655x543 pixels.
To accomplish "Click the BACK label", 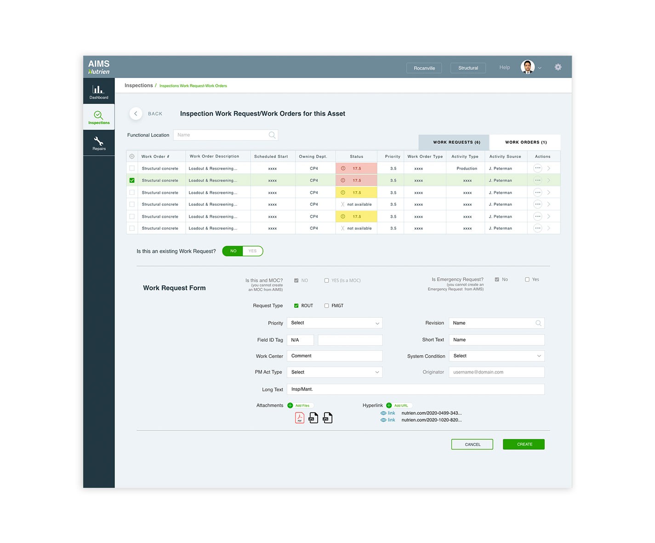I will (x=155, y=113).
